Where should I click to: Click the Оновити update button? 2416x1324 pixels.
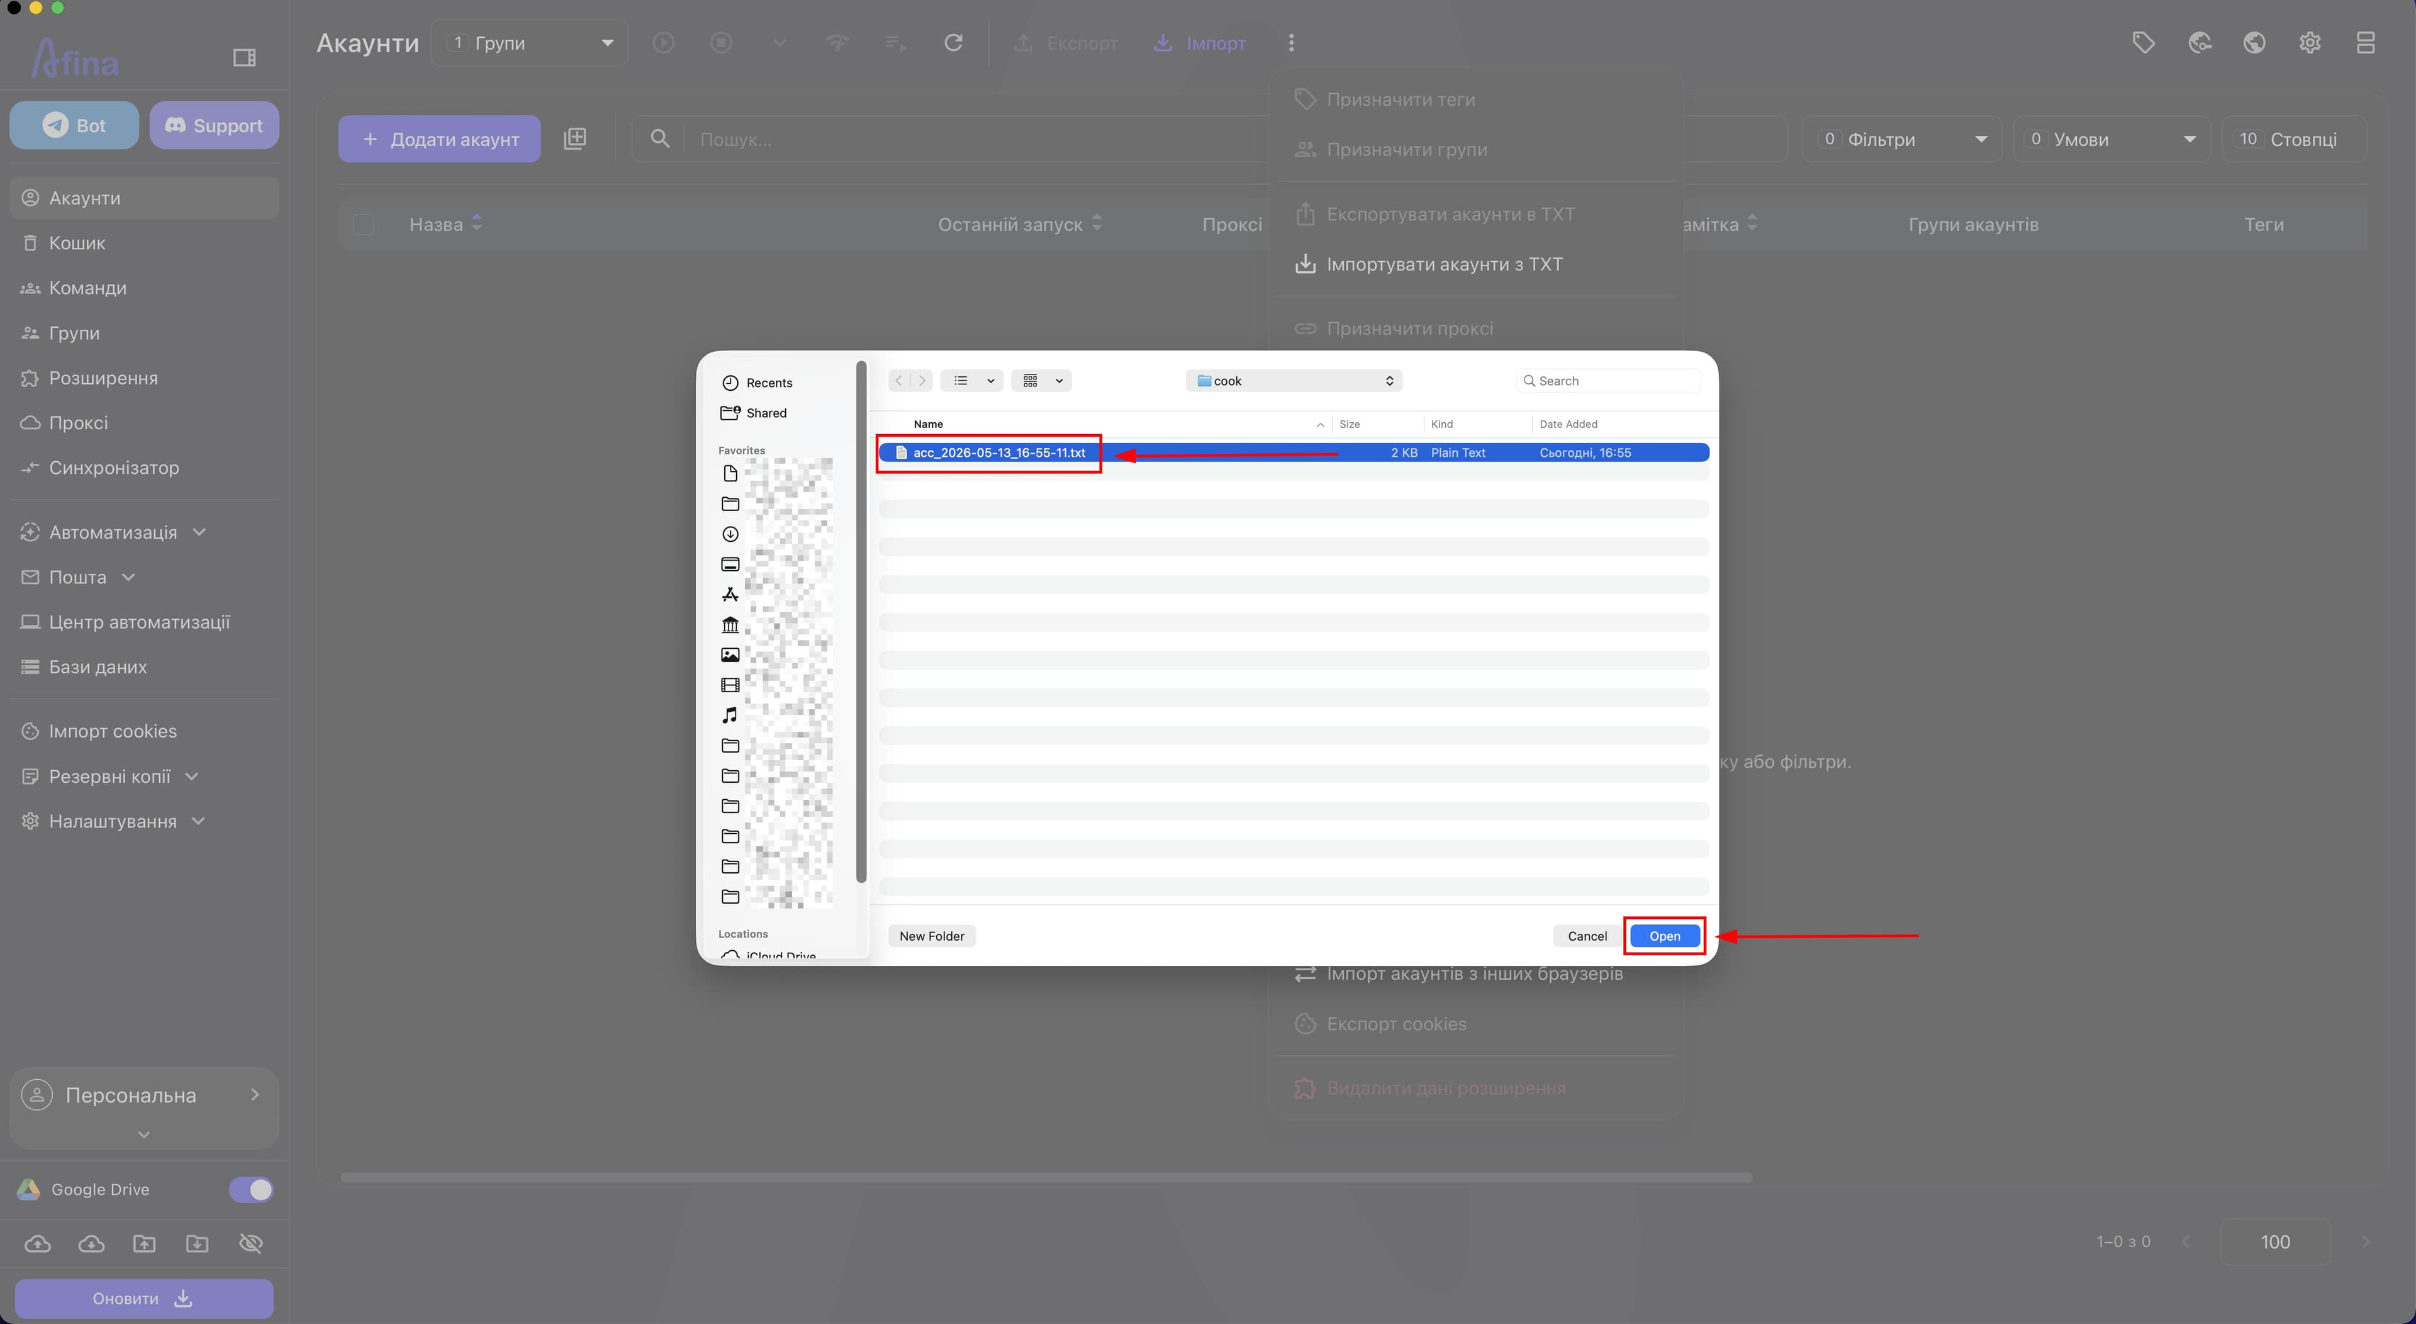(x=145, y=1299)
